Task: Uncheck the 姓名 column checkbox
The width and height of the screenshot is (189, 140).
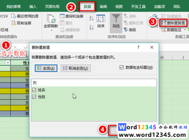Action: pos(34,90)
